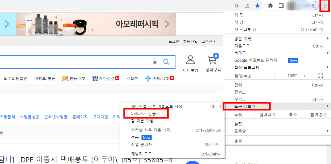The image size is (331, 164).
Task: Click the 로그인 link
Action: (x=174, y=42)
